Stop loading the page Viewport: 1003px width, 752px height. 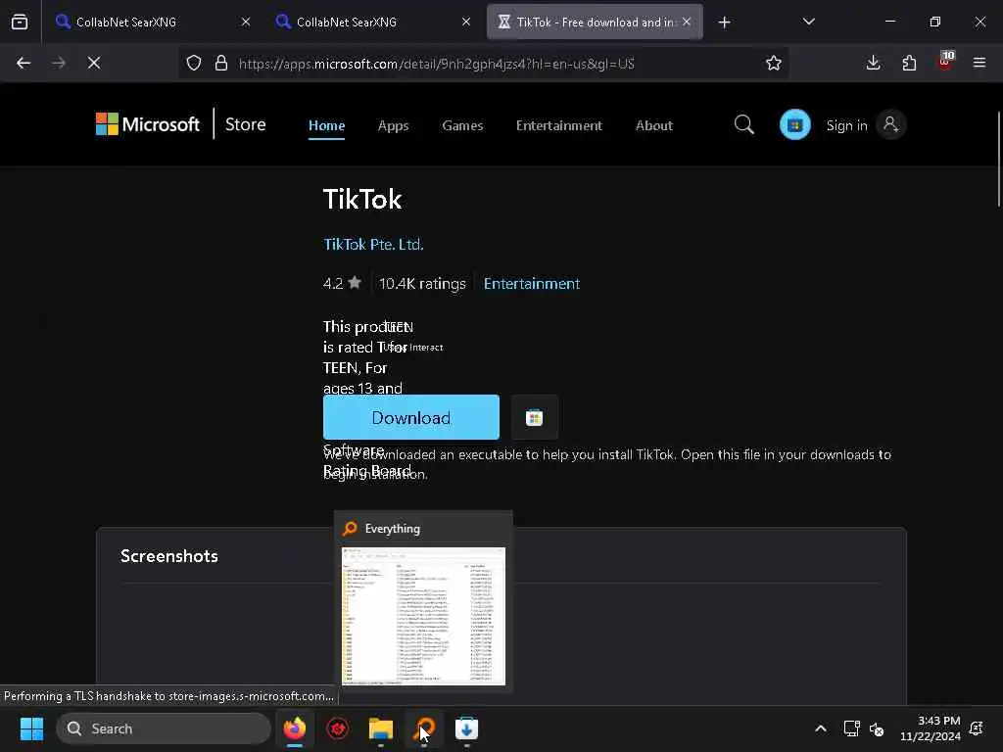(x=94, y=63)
